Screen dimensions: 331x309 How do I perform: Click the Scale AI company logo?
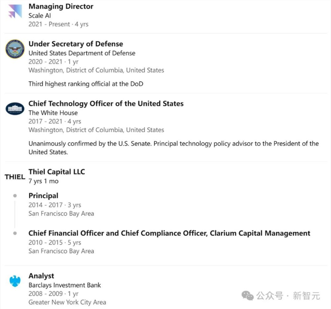click(15, 11)
